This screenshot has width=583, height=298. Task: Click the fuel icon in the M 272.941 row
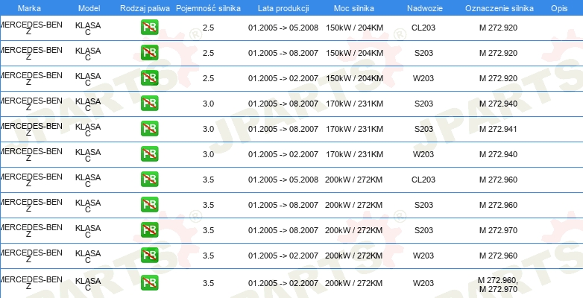[x=149, y=129]
